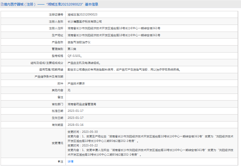The image size is (241, 168).
Task: Click the 生效日期 label
Action: pos(57,118)
